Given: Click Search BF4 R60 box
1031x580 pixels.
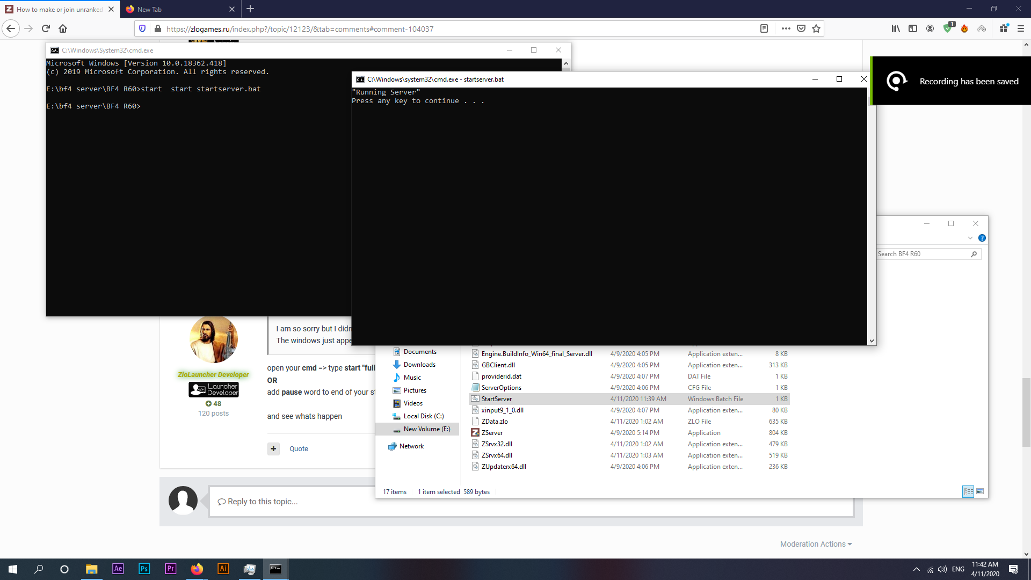Looking at the screenshot, I should 928,254.
